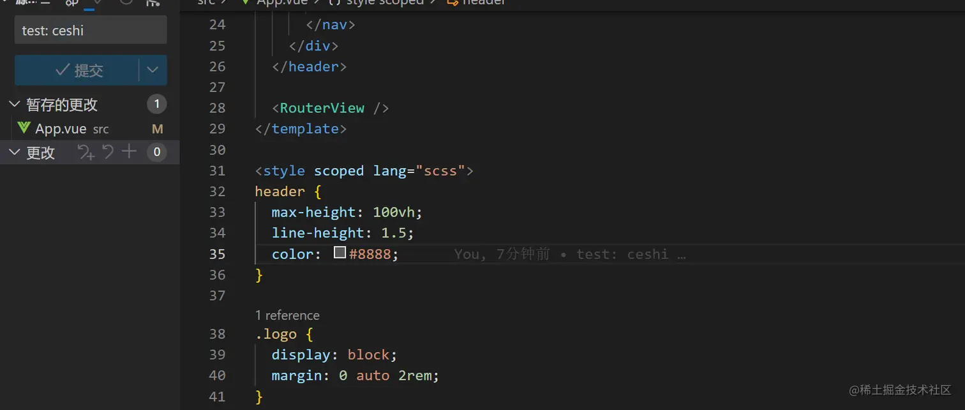Viewport: 965px width, 410px height.
Task: Collapse the 暂存的更改 section
Action: (14, 104)
